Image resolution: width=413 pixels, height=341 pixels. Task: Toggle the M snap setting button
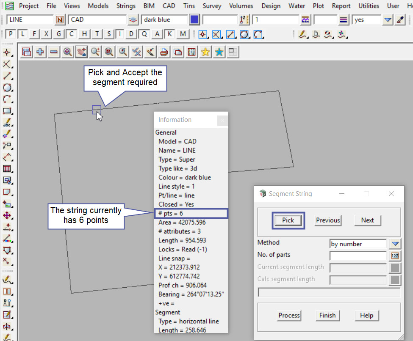pyautogui.click(x=183, y=34)
